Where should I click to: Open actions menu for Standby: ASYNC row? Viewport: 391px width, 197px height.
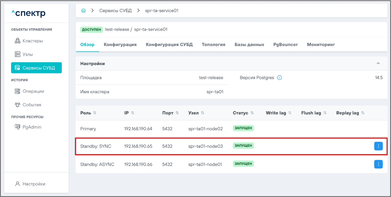coord(378,164)
